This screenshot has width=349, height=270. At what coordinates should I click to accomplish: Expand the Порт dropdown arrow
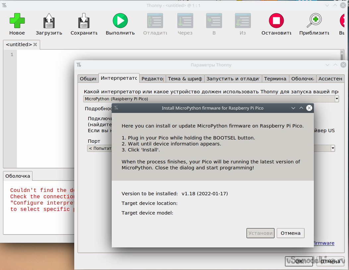pyautogui.click(x=333, y=148)
